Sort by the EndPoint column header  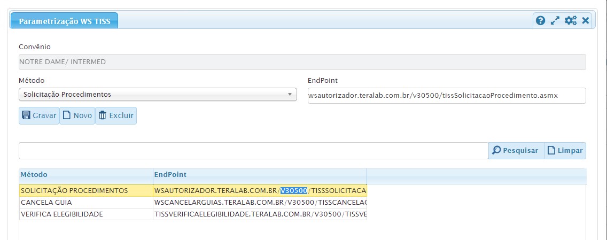tap(259, 175)
